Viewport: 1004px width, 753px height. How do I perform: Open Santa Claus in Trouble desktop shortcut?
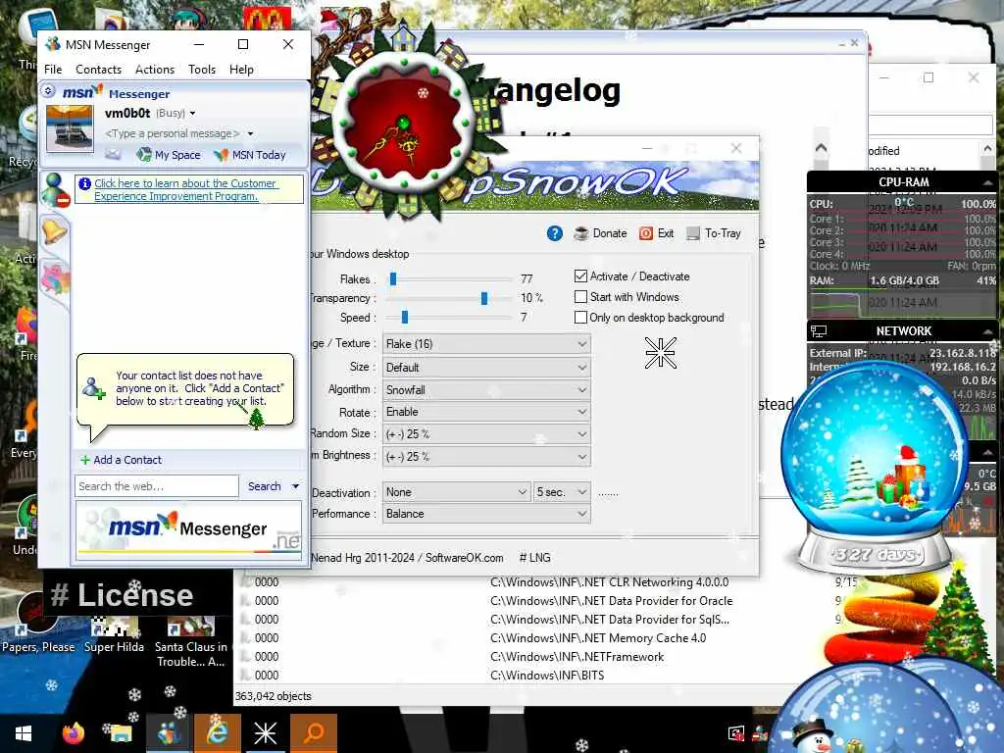tap(191, 642)
